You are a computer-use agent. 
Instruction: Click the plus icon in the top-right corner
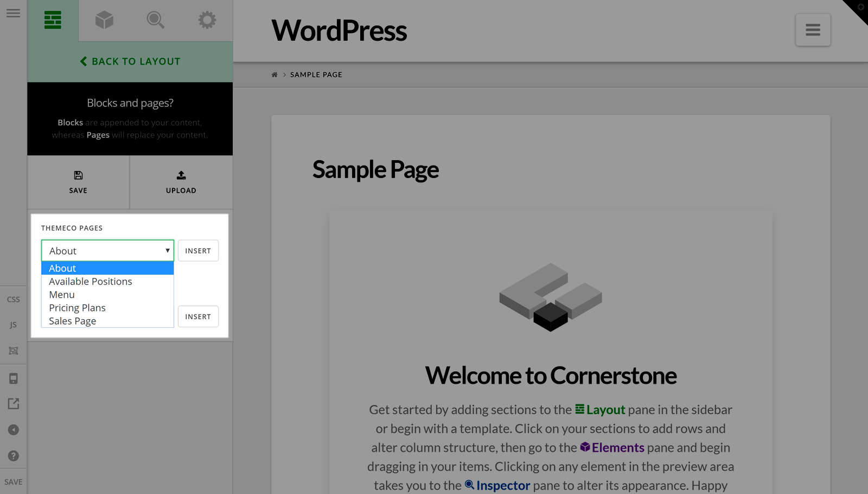point(860,7)
